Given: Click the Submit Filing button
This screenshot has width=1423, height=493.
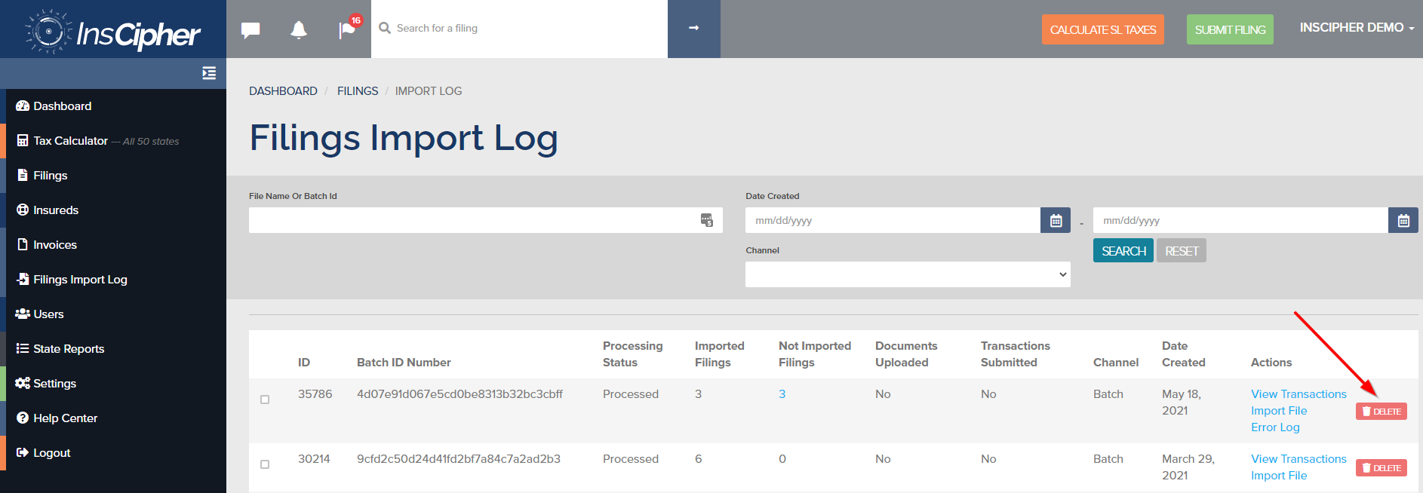Looking at the screenshot, I should point(1230,29).
